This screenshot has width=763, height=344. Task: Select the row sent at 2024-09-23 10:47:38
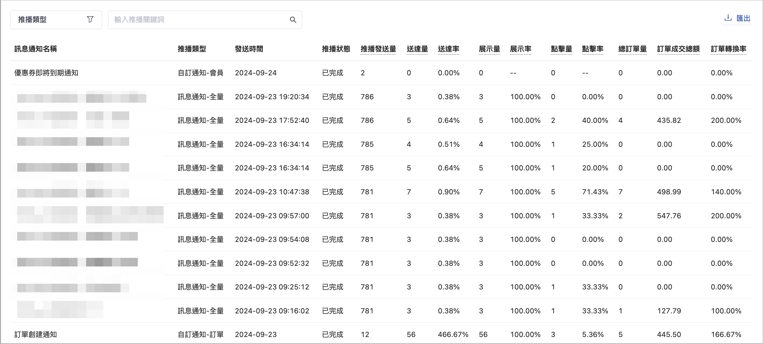click(x=381, y=192)
